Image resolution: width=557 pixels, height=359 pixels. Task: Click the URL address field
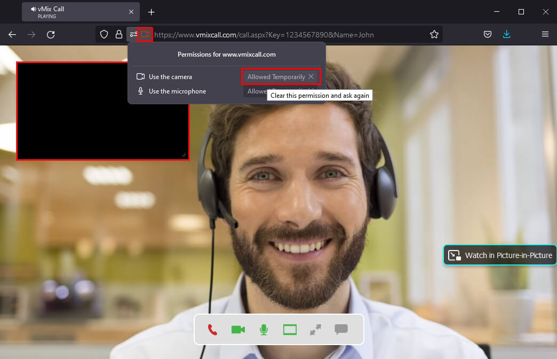tap(288, 35)
